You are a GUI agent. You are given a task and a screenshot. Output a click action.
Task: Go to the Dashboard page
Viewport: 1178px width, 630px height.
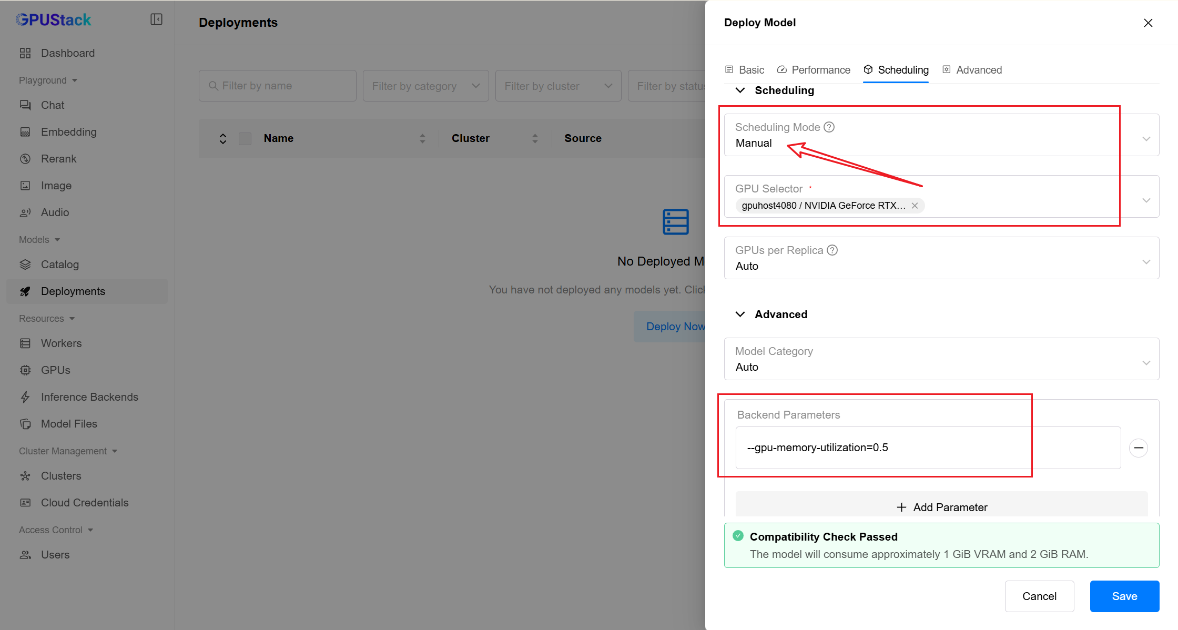tap(68, 53)
